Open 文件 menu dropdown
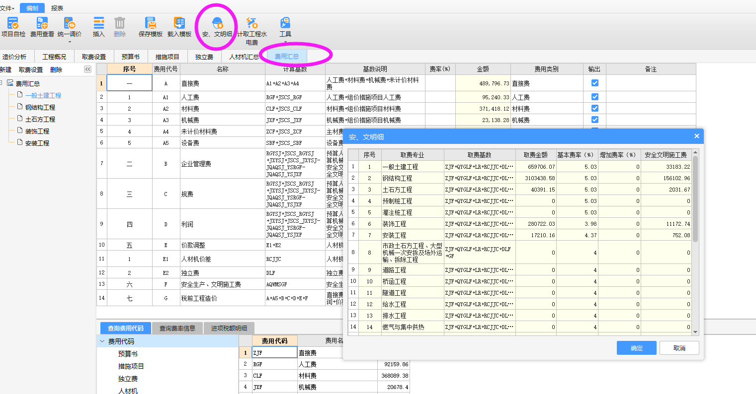This screenshot has width=756, height=394. (x=7, y=8)
